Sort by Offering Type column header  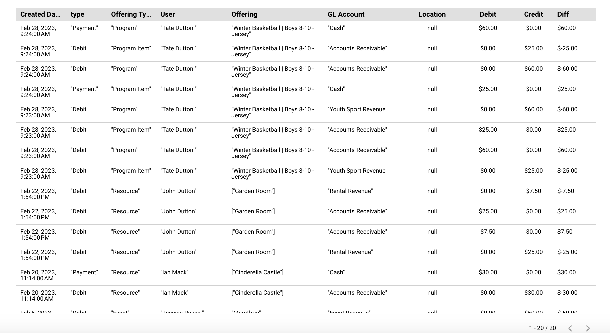click(x=131, y=14)
